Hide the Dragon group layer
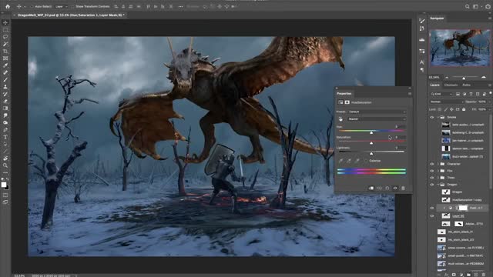493x277 pixels. [x=431, y=185]
